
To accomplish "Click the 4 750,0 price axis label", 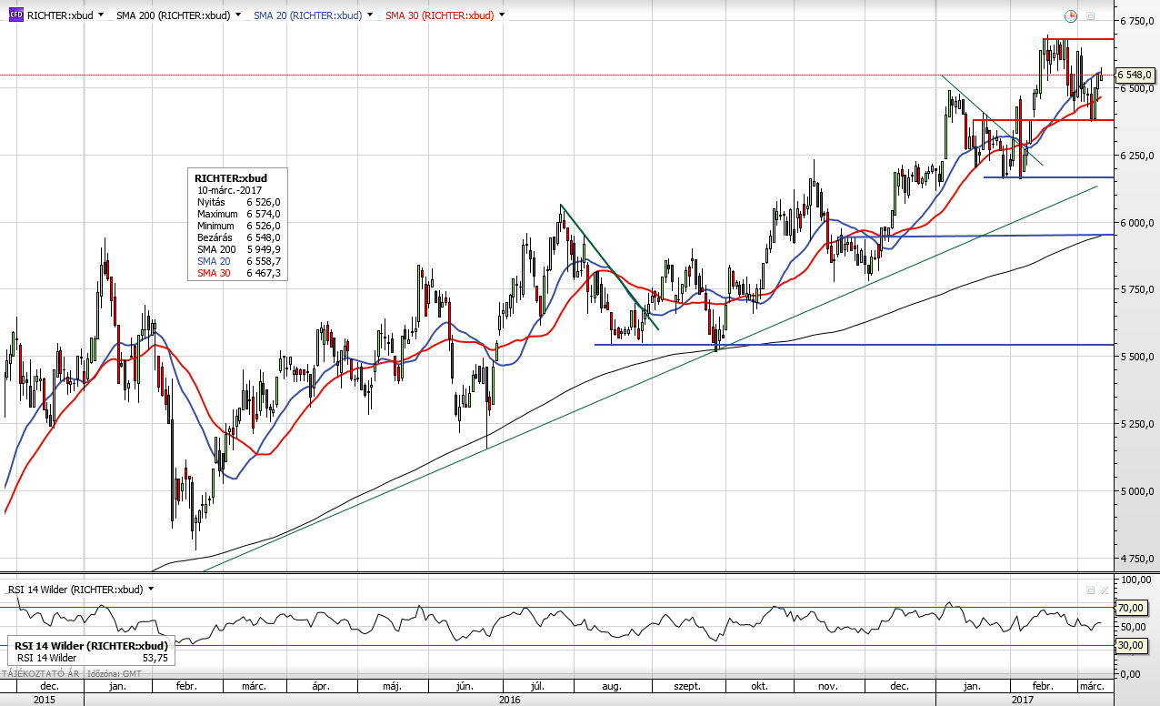I will pyautogui.click(x=1135, y=559).
